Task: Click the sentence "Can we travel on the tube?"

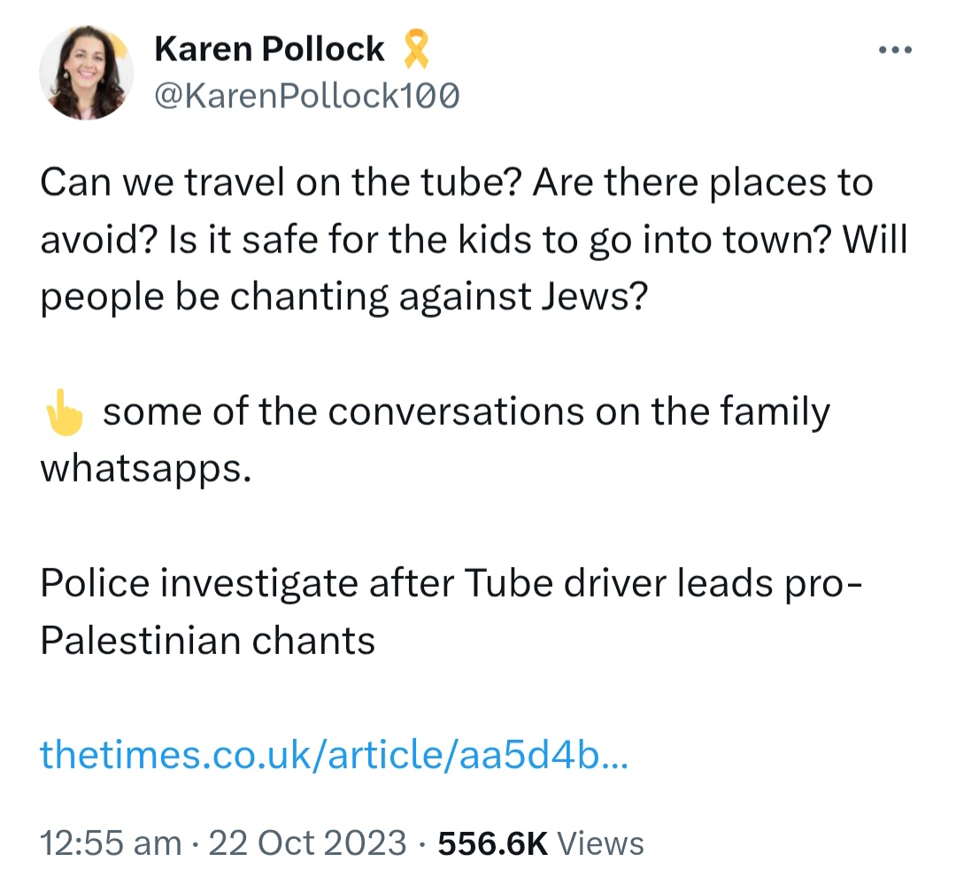Action: (x=279, y=182)
